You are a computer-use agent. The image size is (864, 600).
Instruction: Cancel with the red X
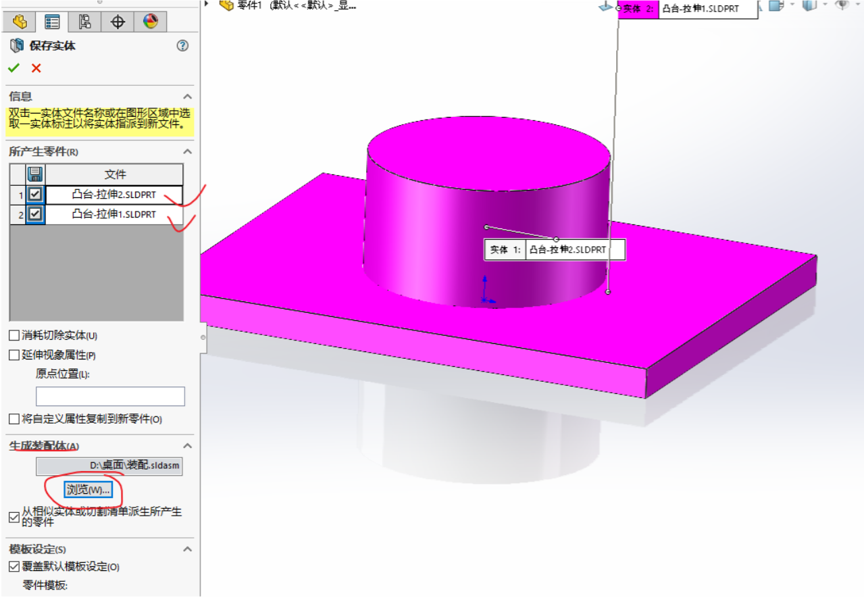tap(36, 68)
